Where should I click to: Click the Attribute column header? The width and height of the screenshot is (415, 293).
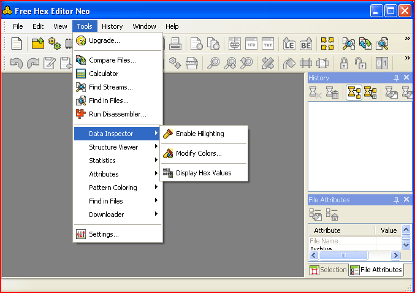coord(342,230)
